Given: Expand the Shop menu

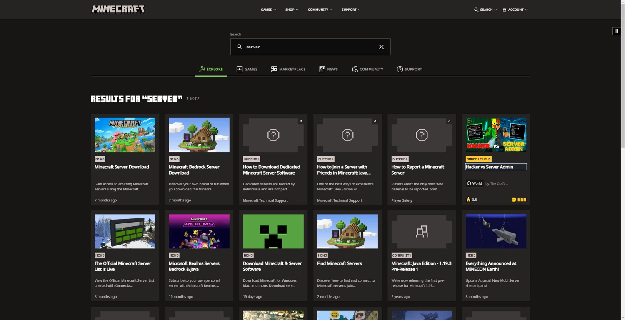Looking at the screenshot, I should coord(292,10).
